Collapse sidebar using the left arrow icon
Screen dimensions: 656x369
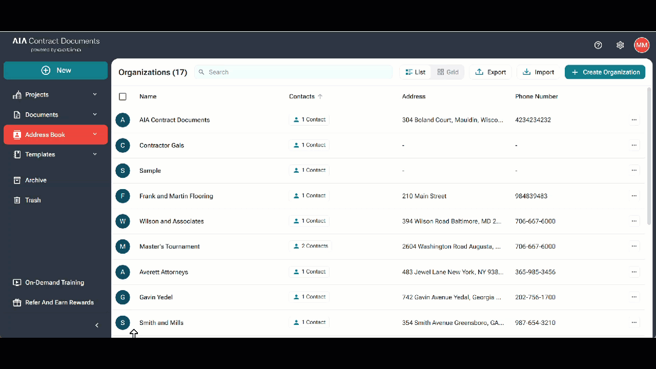[x=97, y=325]
